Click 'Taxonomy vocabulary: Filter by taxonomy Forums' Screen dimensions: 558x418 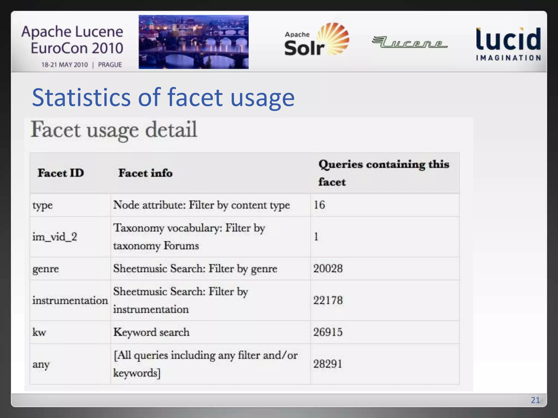189,237
